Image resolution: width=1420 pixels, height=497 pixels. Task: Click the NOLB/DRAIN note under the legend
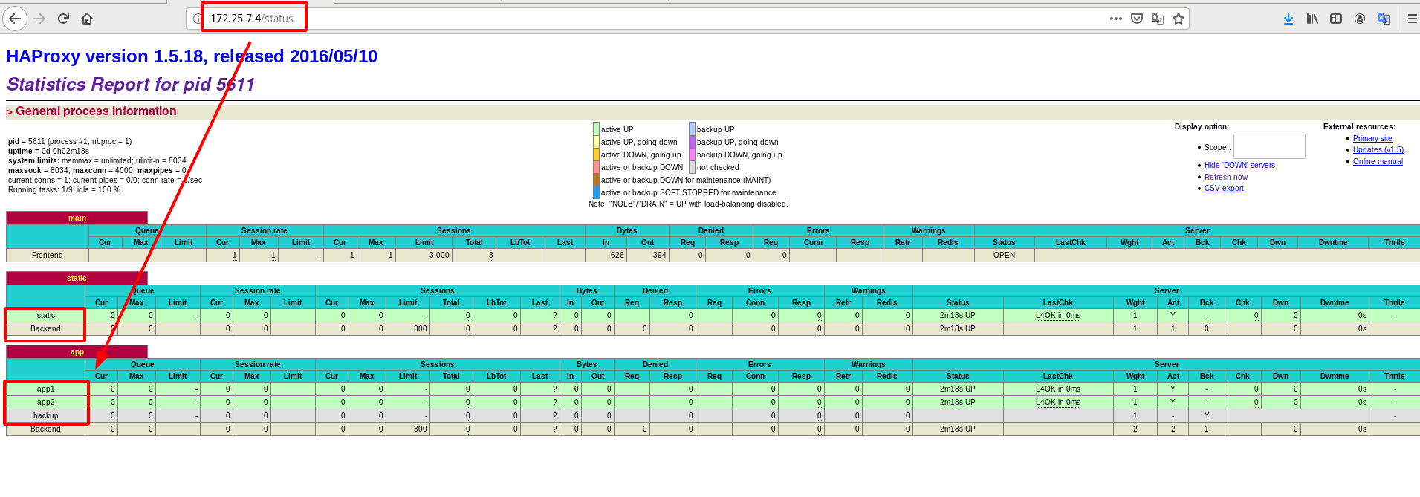coord(688,204)
